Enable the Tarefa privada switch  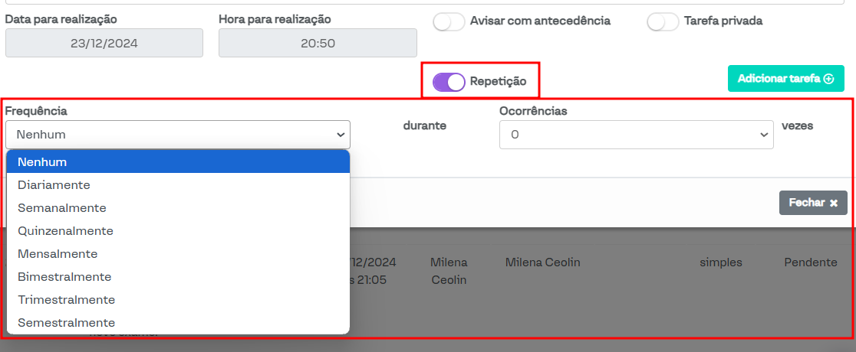pos(663,21)
